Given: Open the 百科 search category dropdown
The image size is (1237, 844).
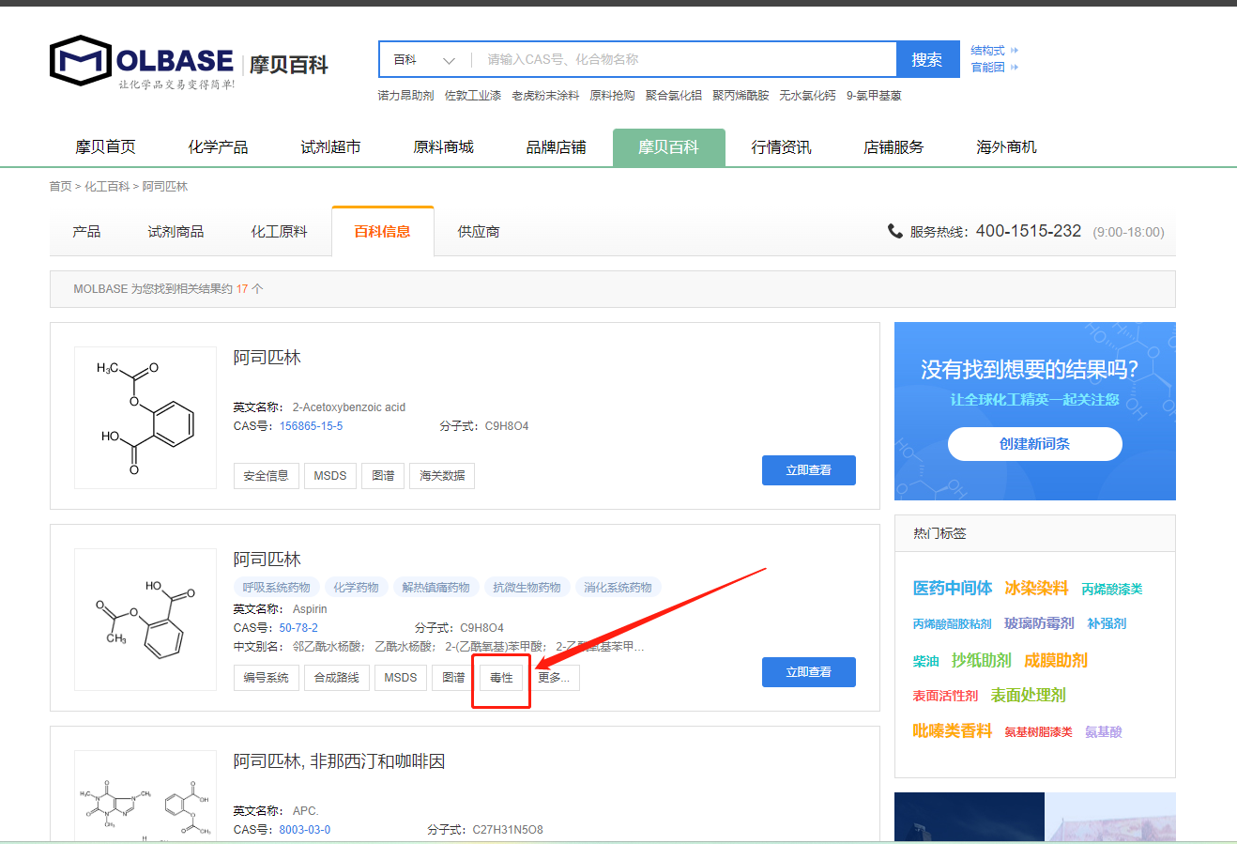Looking at the screenshot, I should pos(424,59).
